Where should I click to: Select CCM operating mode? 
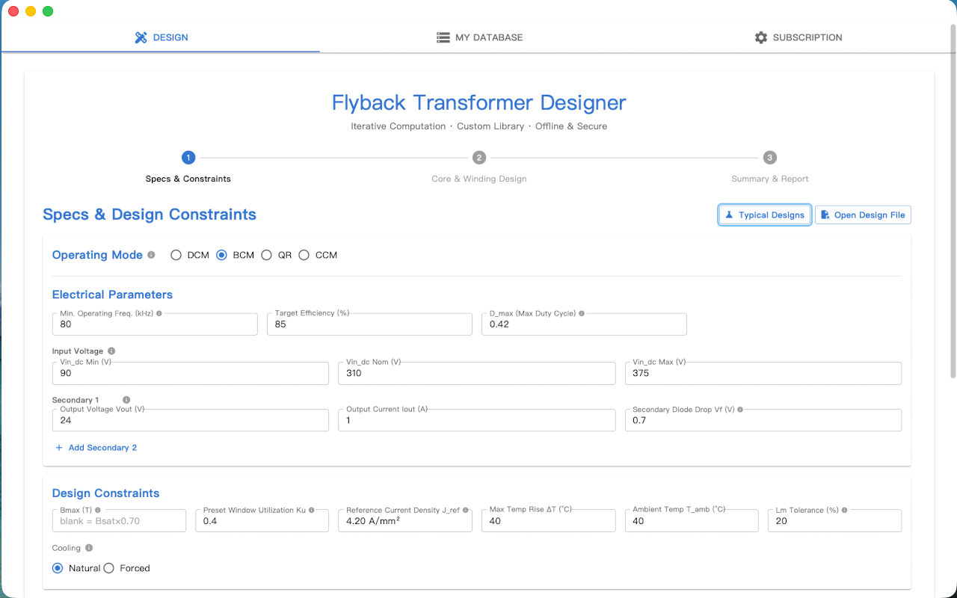point(304,255)
